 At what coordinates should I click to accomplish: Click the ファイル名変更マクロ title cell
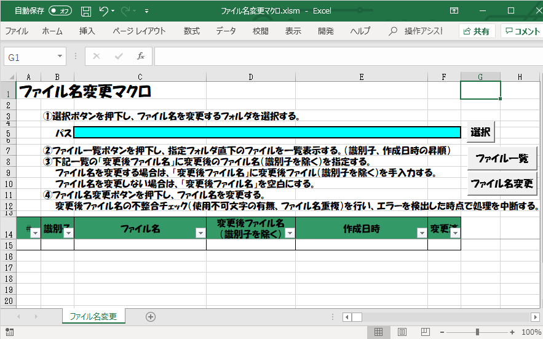(85, 92)
